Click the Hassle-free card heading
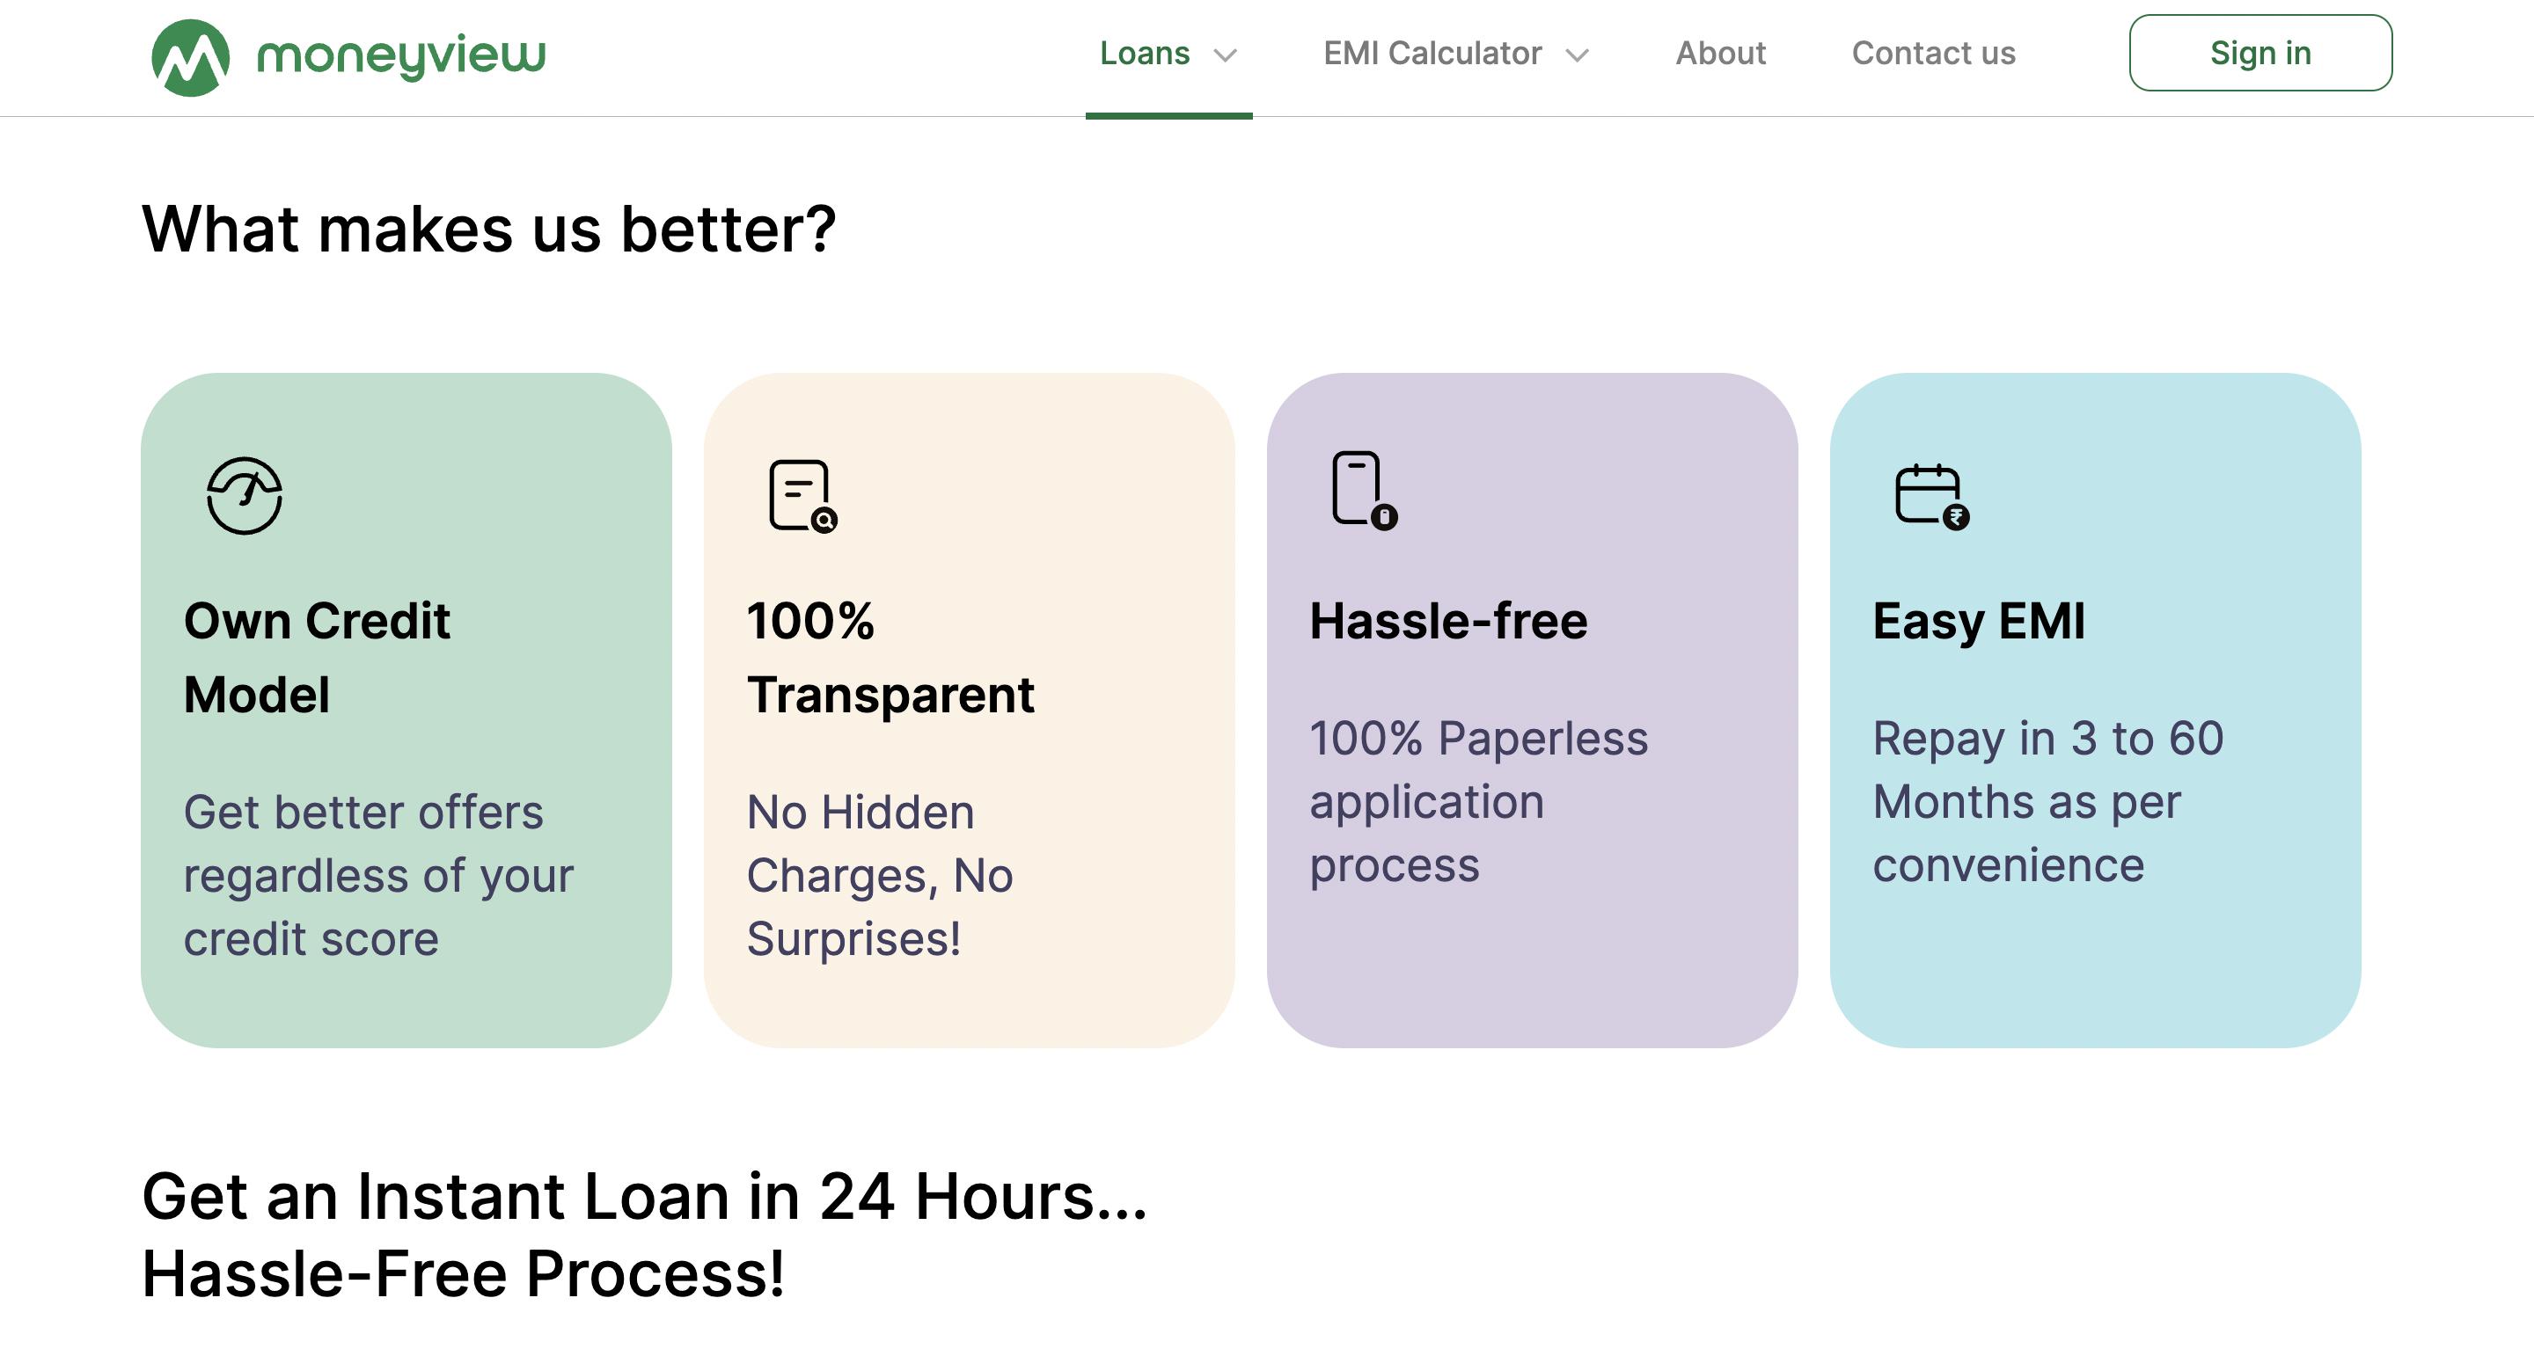Screen dimensions: 2534x1349 pyautogui.click(x=1448, y=621)
